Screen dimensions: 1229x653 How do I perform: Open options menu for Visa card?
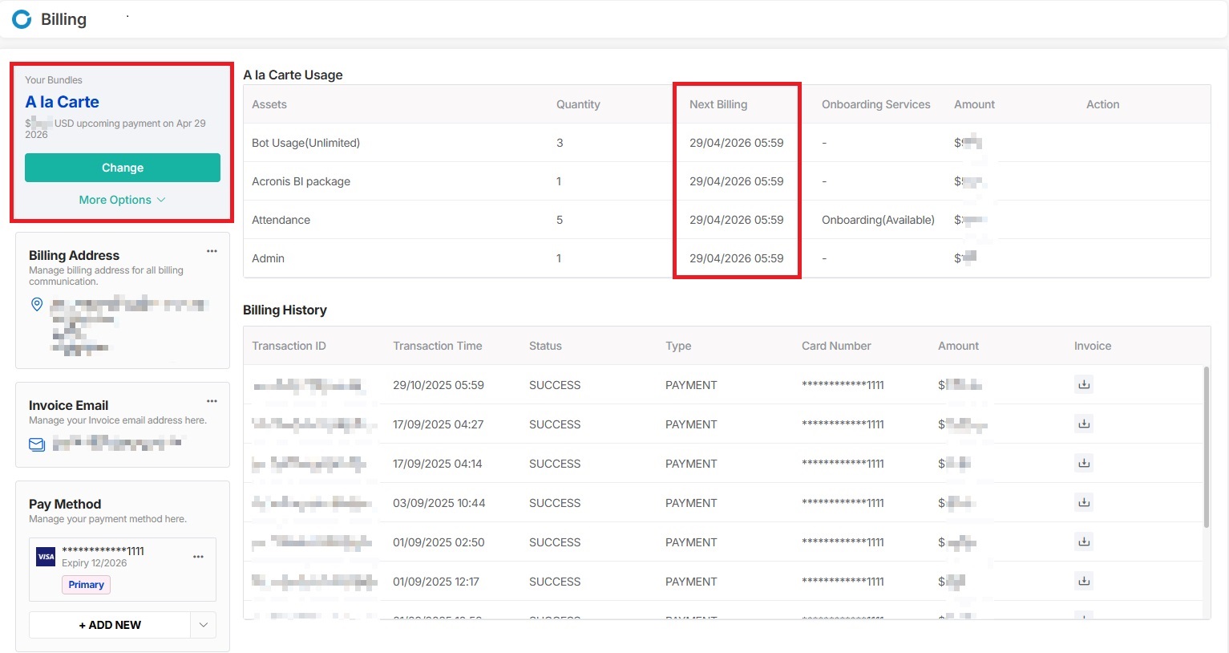pyautogui.click(x=198, y=557)
